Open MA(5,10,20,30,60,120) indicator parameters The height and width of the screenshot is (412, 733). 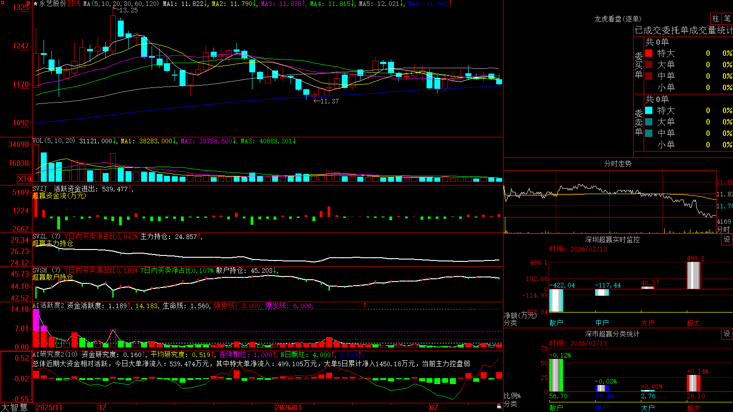coord(121,4)
